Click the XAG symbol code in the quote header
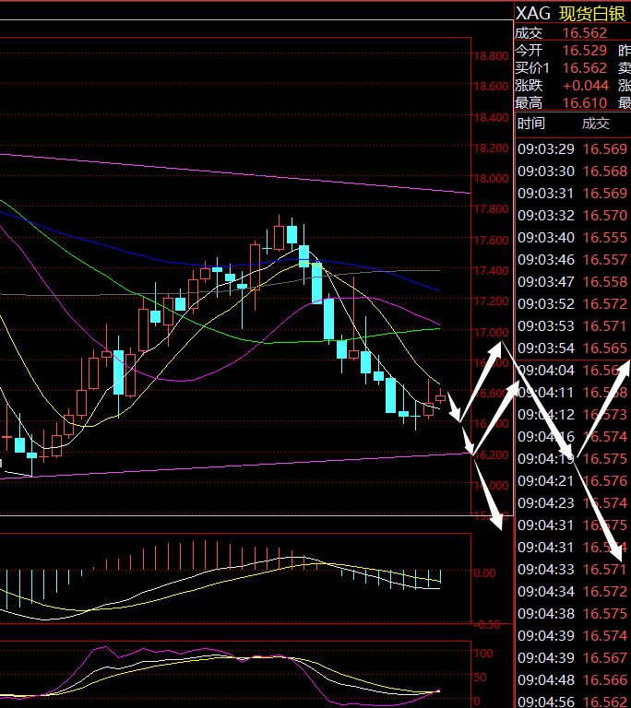Viewport: 631px width, 708px height. tap(533, 14)
